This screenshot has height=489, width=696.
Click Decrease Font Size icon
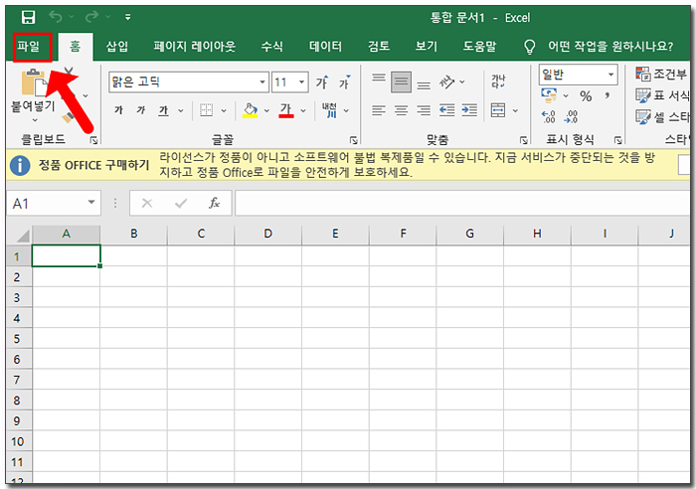tap(344, 82)
